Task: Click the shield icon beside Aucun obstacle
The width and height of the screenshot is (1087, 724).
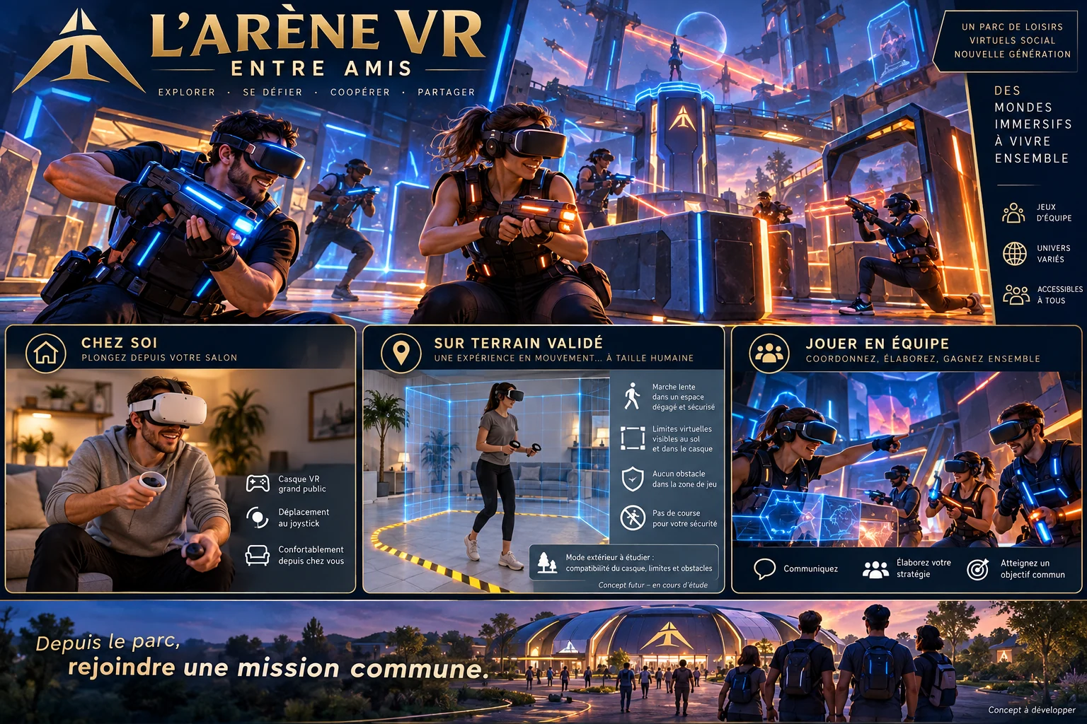Action: 632,479
